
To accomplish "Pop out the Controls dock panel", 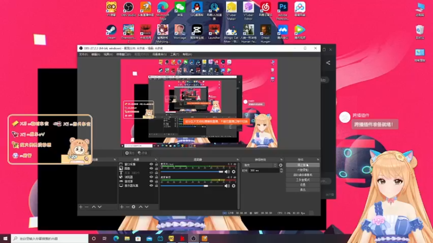I will (318, 159).
